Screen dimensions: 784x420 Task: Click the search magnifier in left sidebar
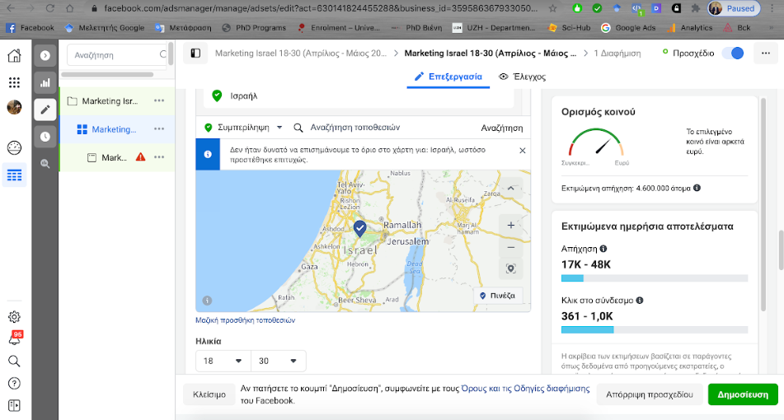pos(14,361)
